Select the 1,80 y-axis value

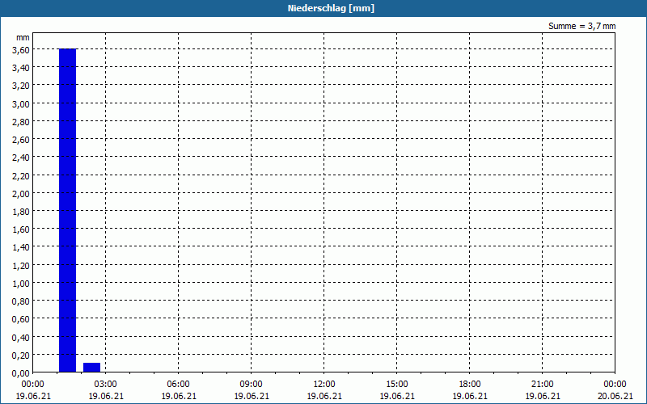tap(21, 212)
